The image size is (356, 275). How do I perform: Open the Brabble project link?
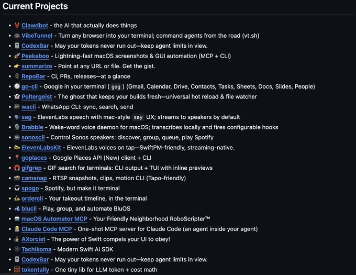coord(32,127)
